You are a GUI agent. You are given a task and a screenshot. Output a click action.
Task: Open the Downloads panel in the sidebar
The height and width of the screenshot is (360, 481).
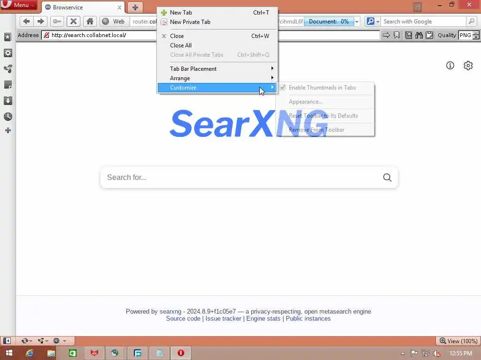8,101
